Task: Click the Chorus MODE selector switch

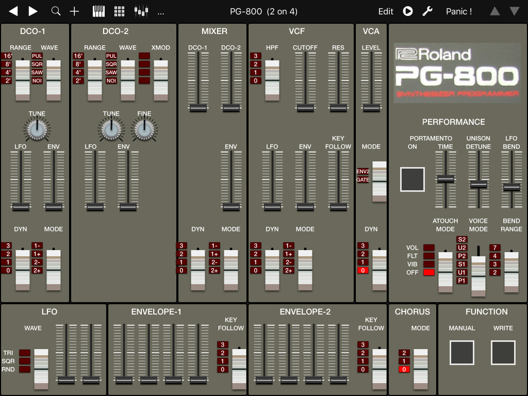Action: 421,369
